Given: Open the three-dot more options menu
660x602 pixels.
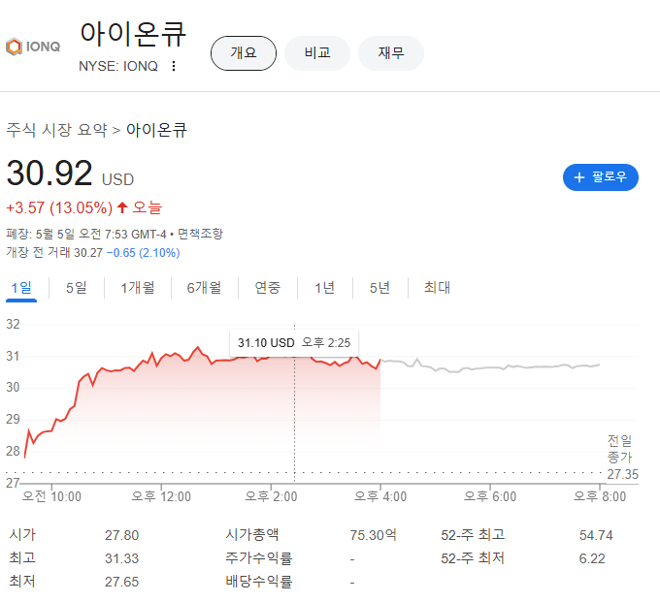Looking at the screenshot, I should click(x=174, y=66).
